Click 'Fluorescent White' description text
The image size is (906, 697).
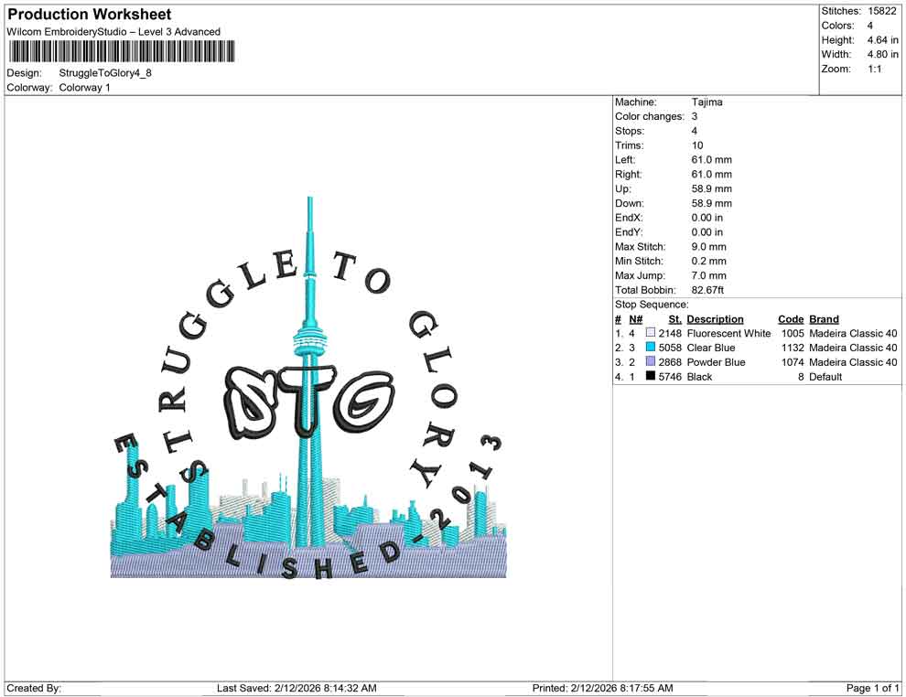click(x=728, y=333)
